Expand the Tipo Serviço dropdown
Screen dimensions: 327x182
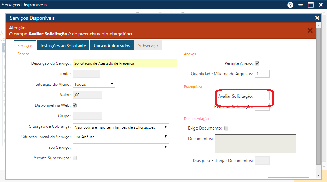click(121, 147)
